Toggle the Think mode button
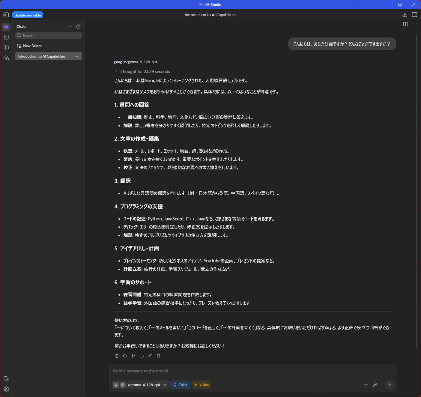 click(180, 385)
